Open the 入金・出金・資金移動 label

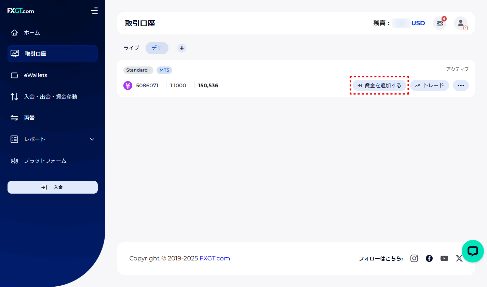coord(51,97)
